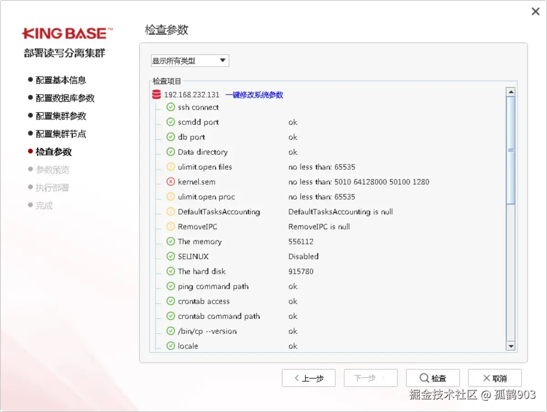Image resolution: width=547 pixels, height=412 pixels.
Task: Click green check icon for crontab command path
Action: [x=171, y=316]
